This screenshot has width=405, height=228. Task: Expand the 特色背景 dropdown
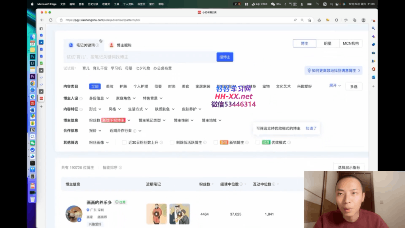153,98
